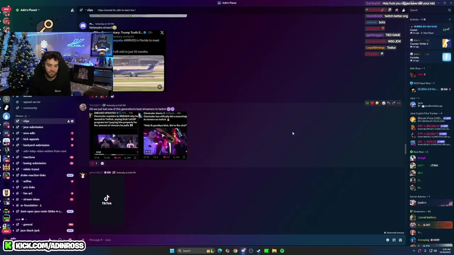454x255 pixels.
Task: Show hidden system tray icons chevron
Action: tap(414, 251)
